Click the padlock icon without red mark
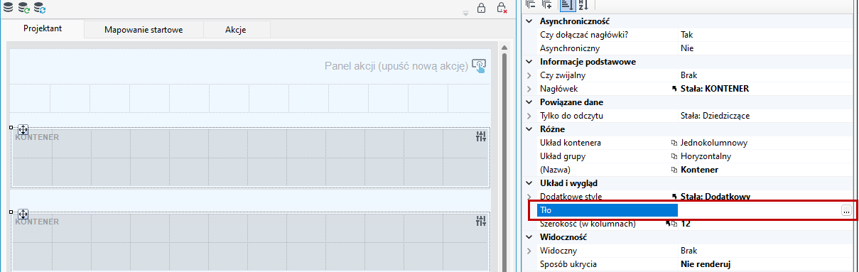Screen dimensions: 859x272 tap(481, 9)
